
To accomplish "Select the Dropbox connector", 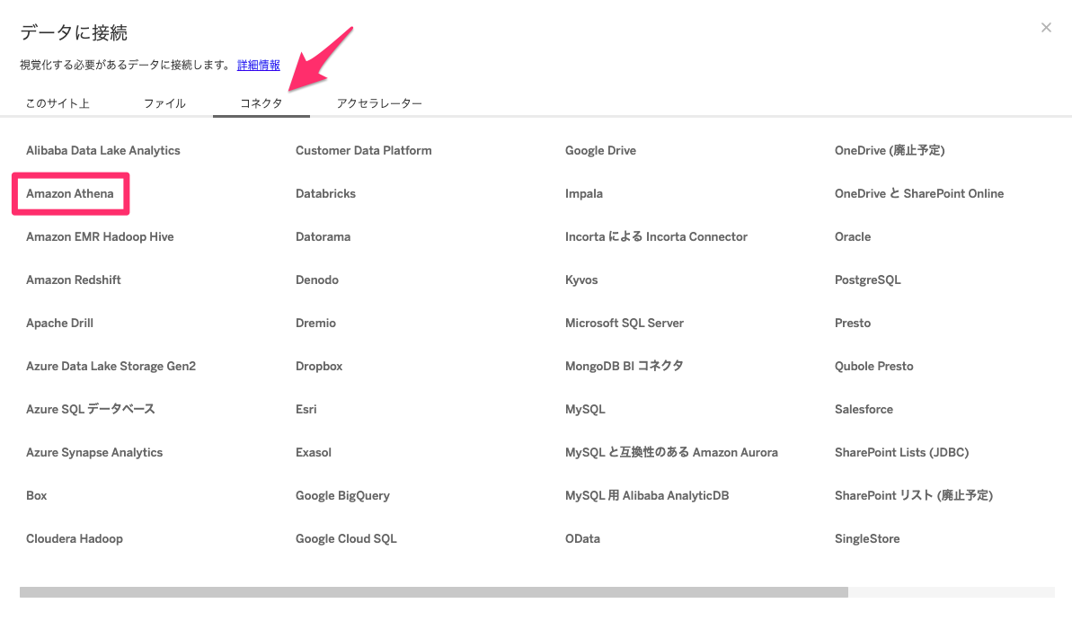I will coord(319,367).
